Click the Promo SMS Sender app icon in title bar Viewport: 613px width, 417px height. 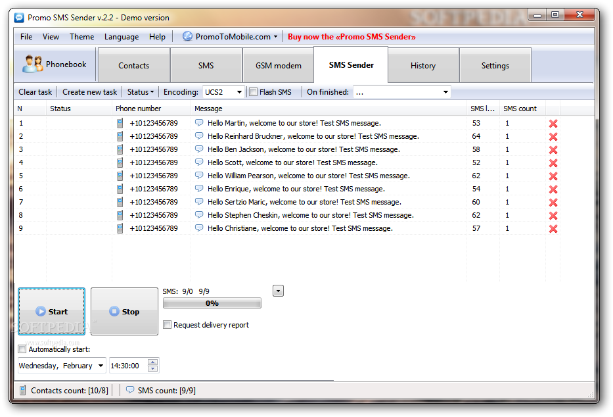19,18
